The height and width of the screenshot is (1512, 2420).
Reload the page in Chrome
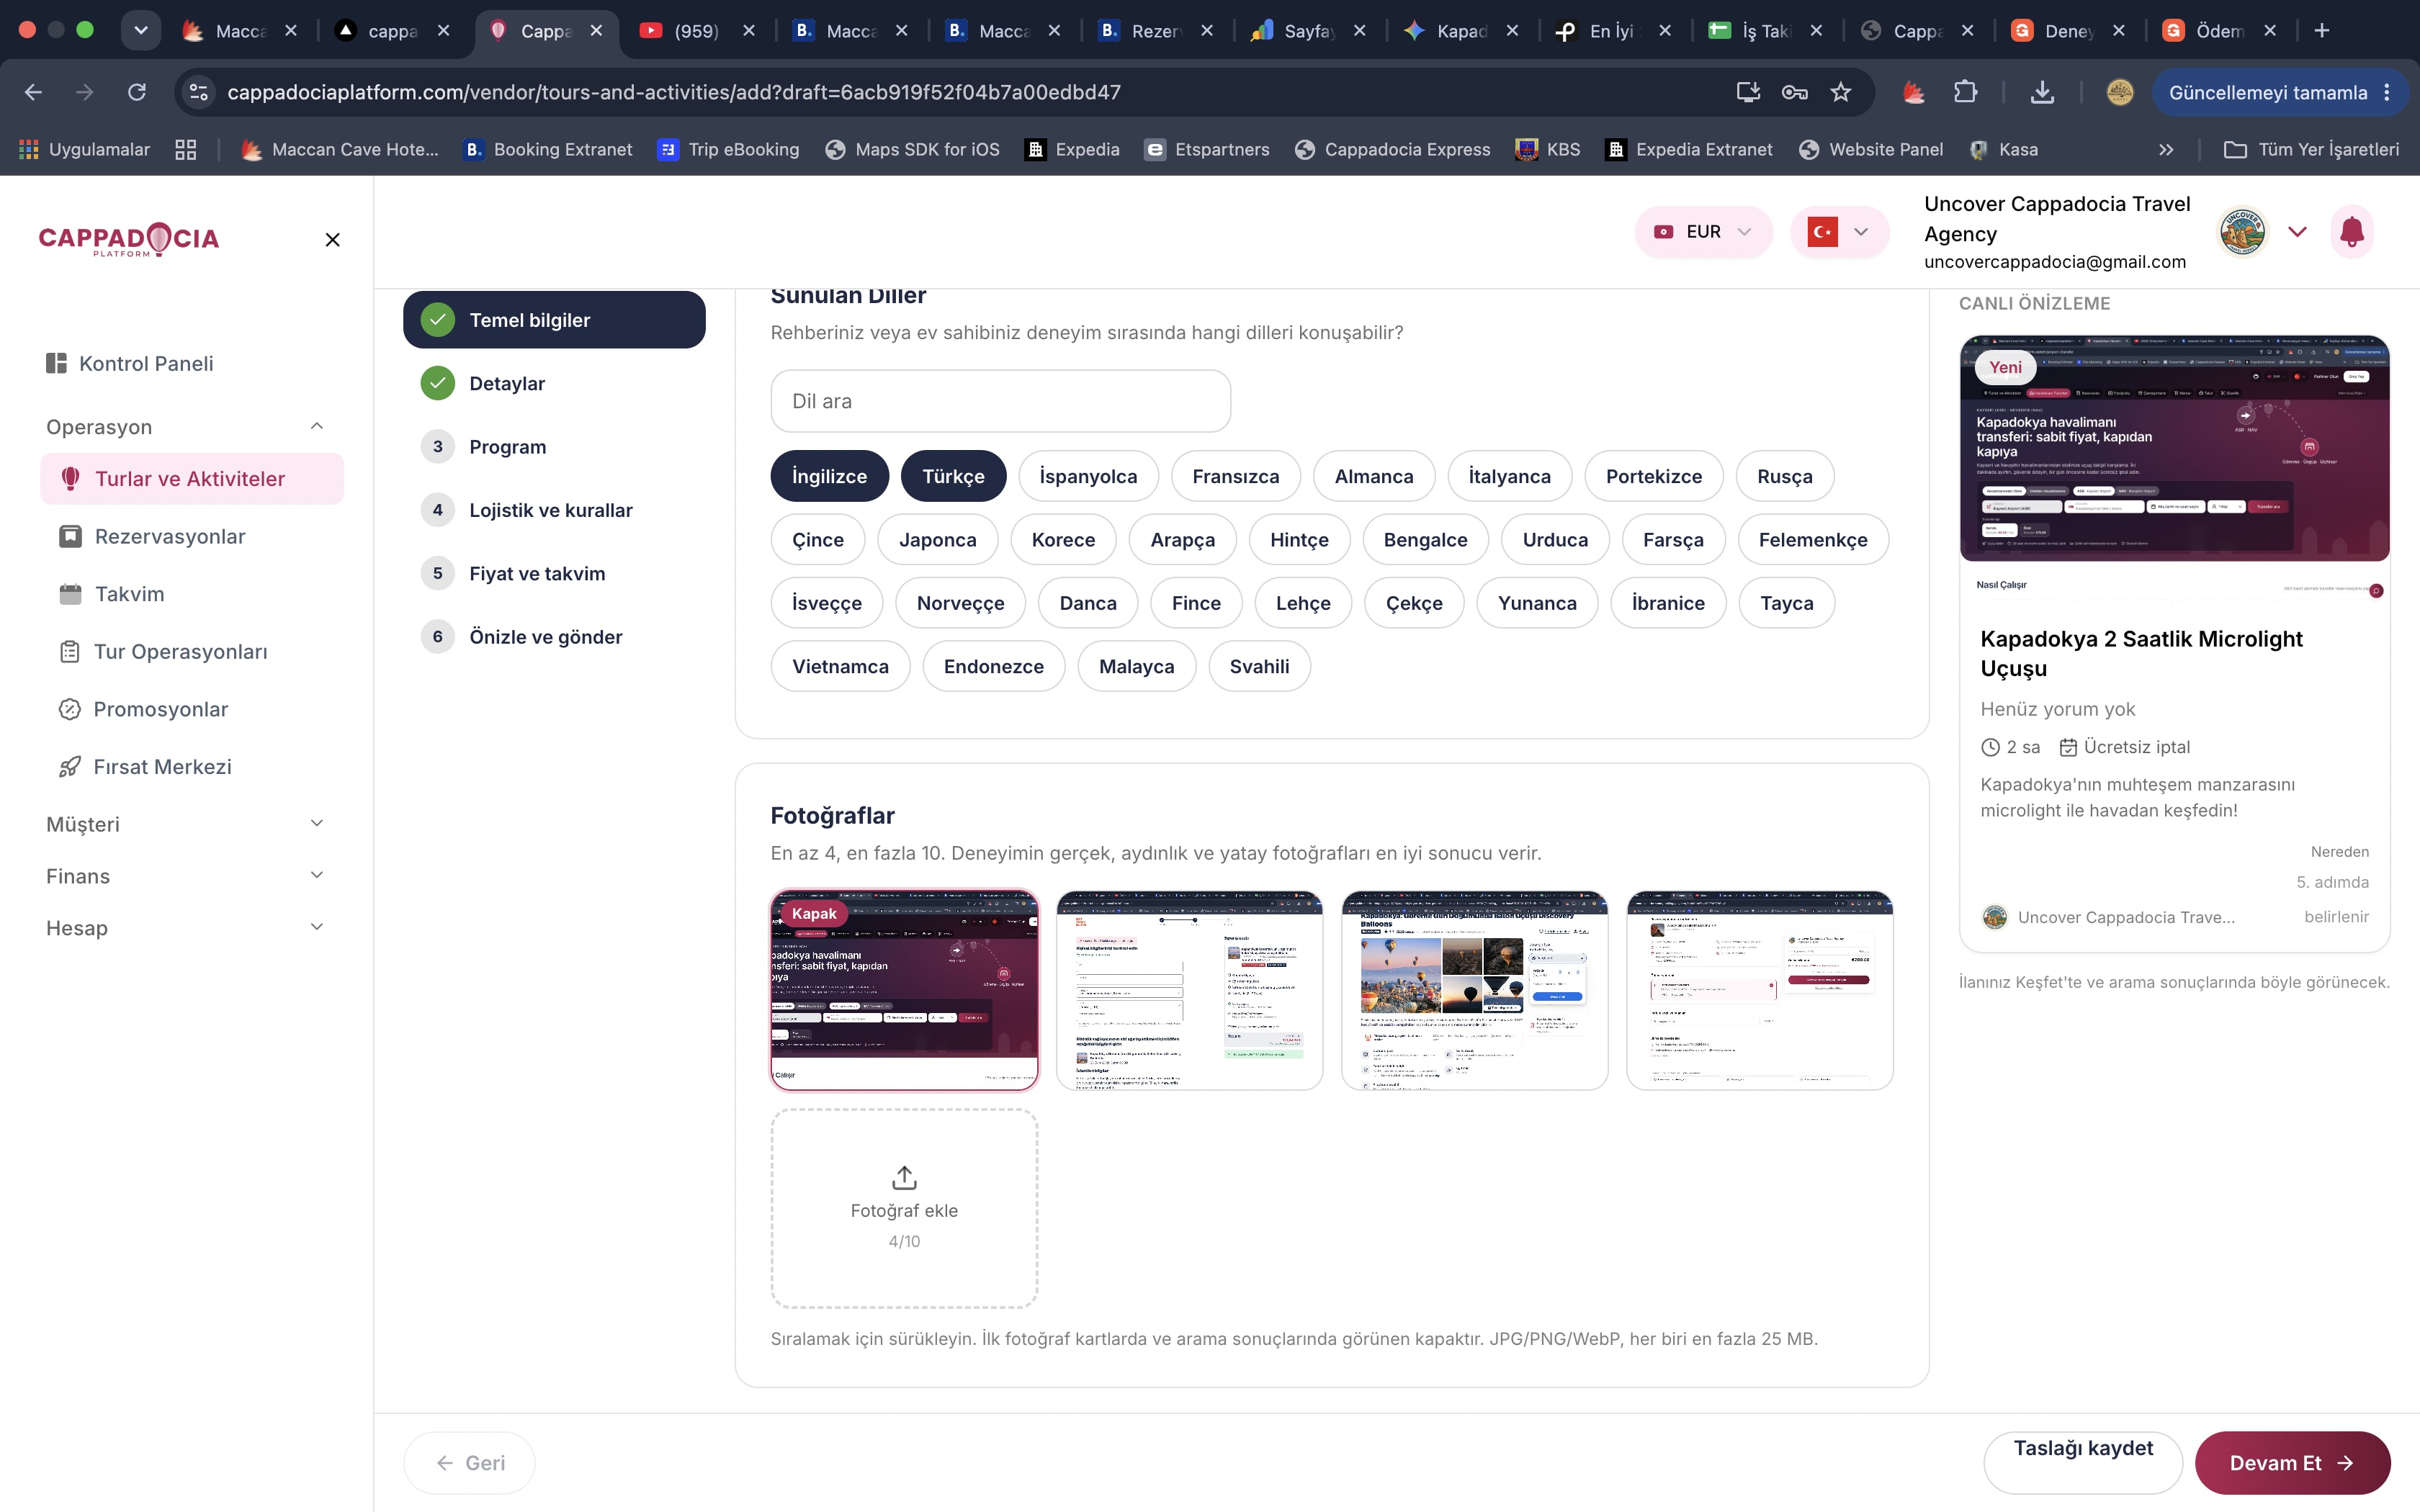point(137,92)
